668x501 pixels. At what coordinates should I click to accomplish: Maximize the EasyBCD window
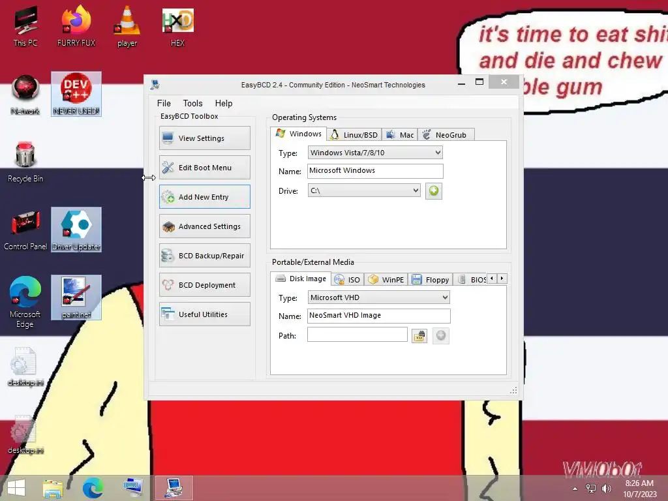[479, 82]
